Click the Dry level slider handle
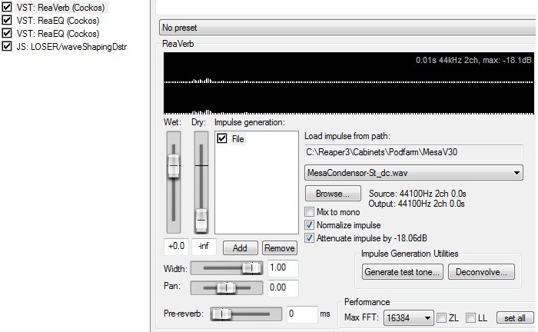The width and height of the screenshot is (538, 332). (201, 221)
